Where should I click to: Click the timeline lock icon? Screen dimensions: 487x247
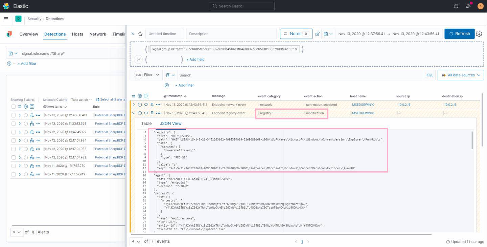coord(317,34)
